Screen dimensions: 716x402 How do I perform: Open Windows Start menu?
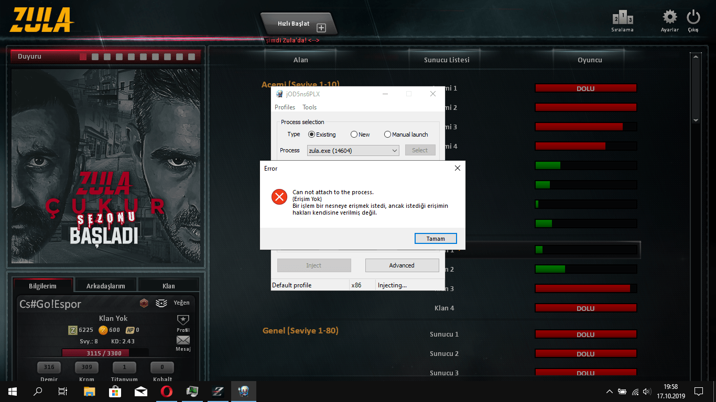tap(12, 391)
